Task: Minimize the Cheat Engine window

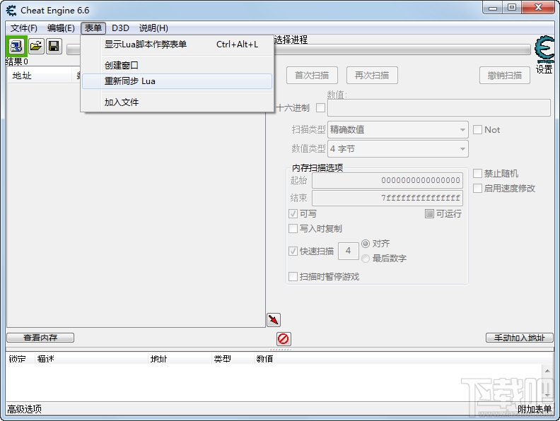Action: pyautogui.click(x=493, y=8)
